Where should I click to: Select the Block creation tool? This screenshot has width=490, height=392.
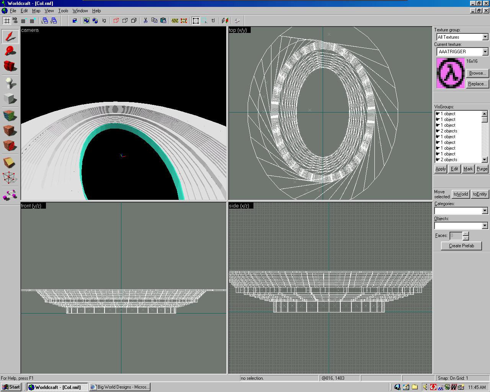coord(10,99)
